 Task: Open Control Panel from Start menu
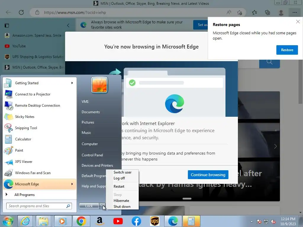(x=92, y=155)
